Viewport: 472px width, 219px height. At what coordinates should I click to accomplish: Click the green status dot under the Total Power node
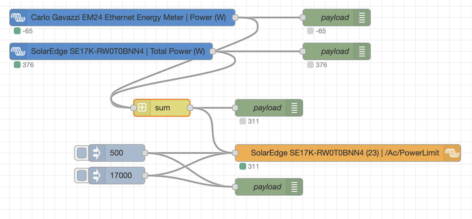[x=17, y=65]
